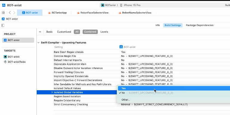
Task: Click the related items grid icon
Action: 3,13
